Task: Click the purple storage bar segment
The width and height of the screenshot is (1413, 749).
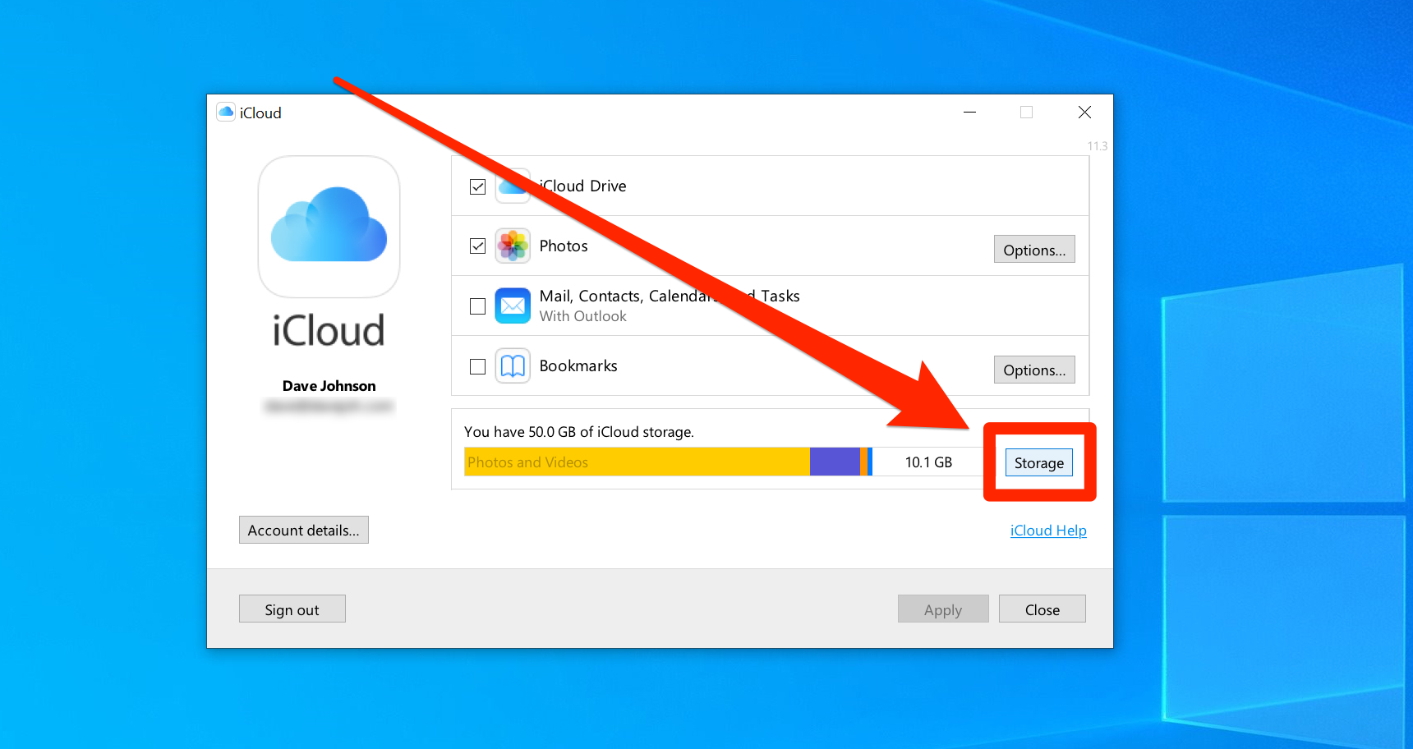Action: (x=835, y=462)
